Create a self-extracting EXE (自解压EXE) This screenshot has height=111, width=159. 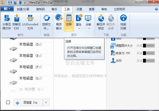[17, 22]
